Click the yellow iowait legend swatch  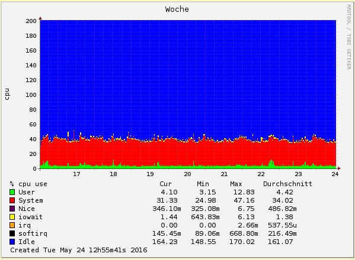(12, 217)
